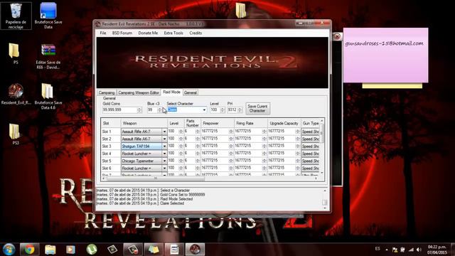Open Resident_Evil_R... desktop icon
The height and width of the screenshot is (256, 455).
(16, 94)
